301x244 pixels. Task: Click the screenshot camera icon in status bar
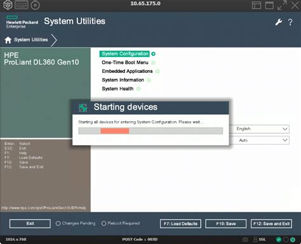tap(245, 240)
